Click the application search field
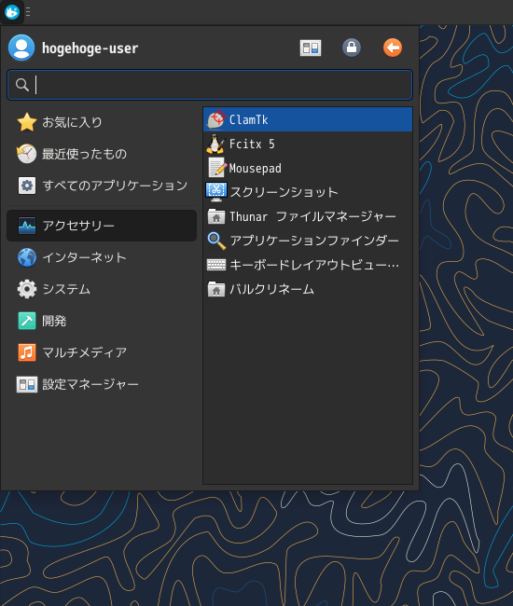This screenshot has width=513, height=606. (210, 85)
